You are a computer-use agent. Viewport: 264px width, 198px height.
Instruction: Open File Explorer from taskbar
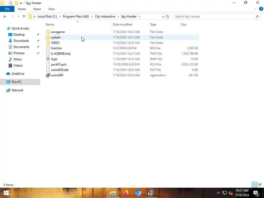tap(113, 193)
